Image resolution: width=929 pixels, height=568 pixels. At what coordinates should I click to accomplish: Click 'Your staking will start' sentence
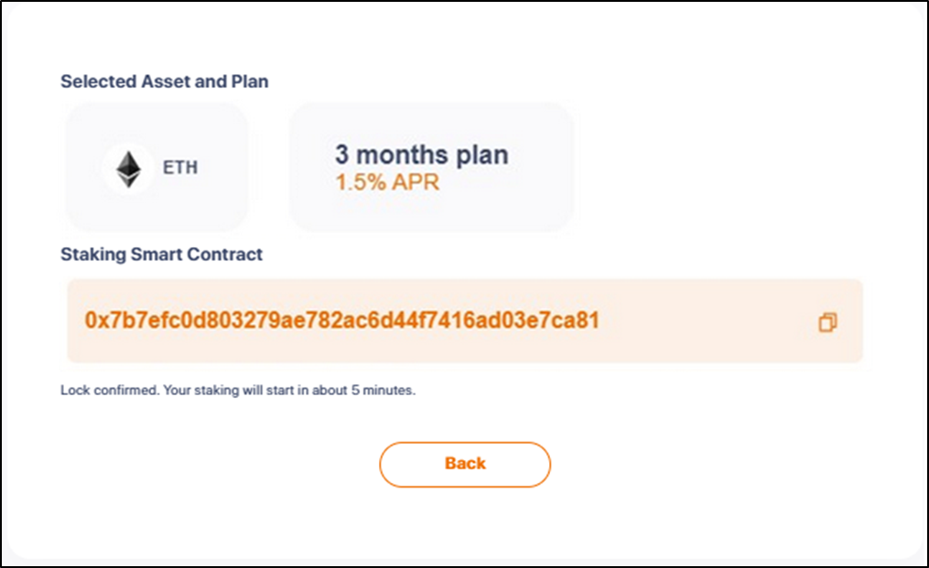pyautogui.click(x=289, y=391)
